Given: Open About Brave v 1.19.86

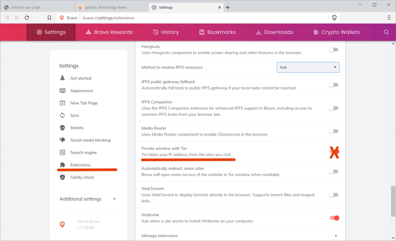Looking at the screenshot, I should click(x=88, y=224).
